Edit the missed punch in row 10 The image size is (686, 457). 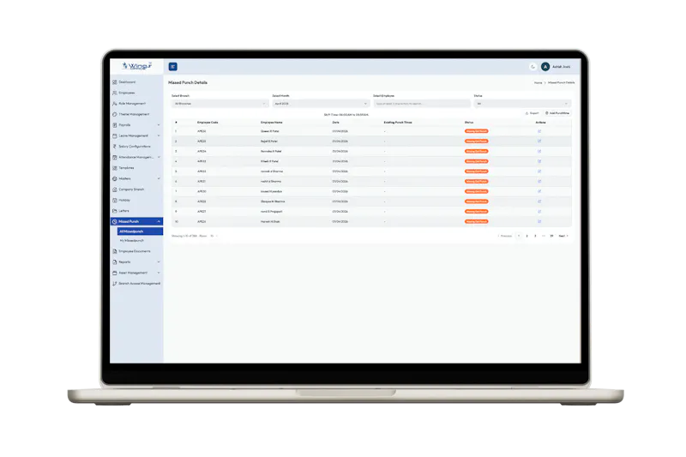pyautogui.click(x=539, y=222)
